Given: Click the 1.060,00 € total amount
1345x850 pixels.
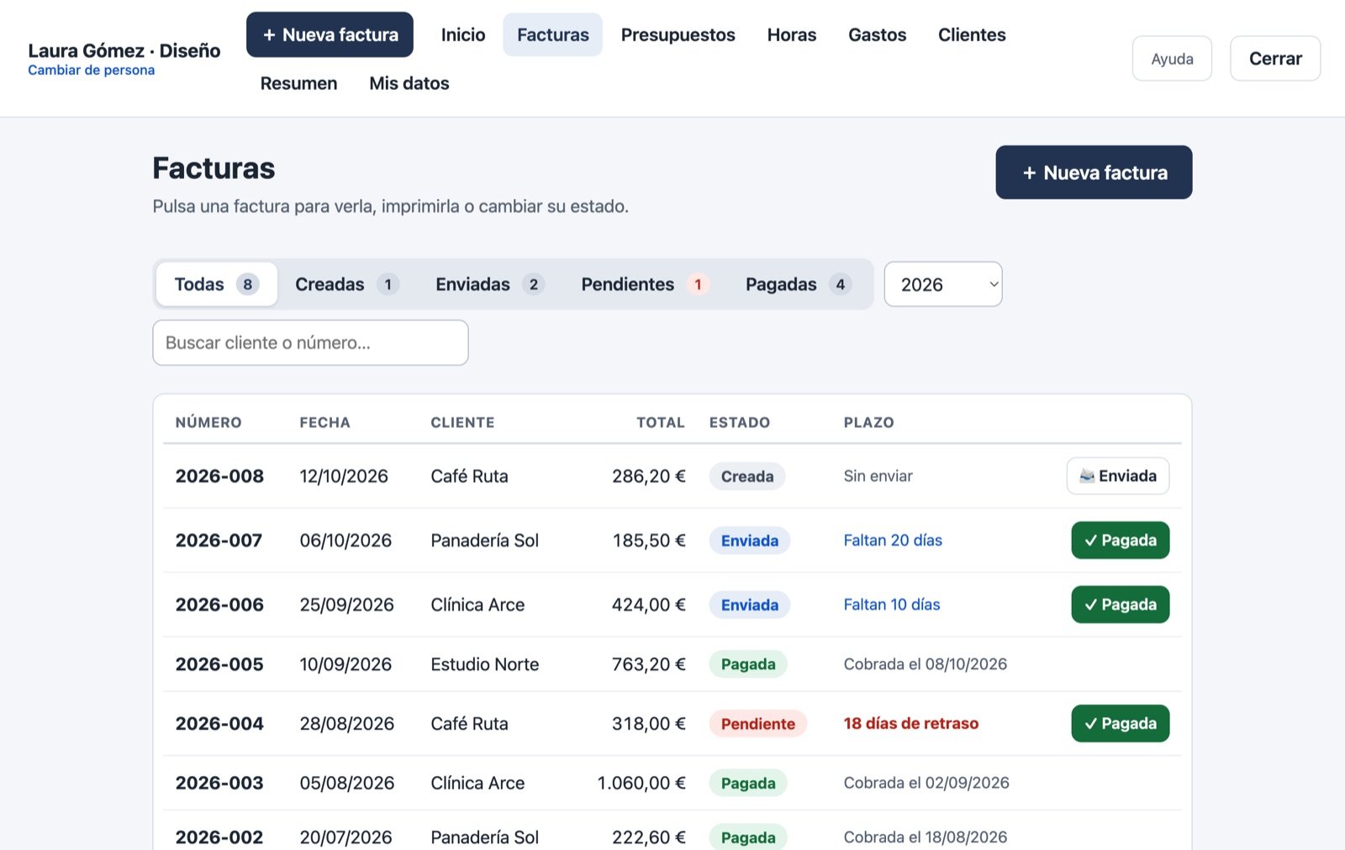Looking at the screenshot, I should (x=641, y=783).
